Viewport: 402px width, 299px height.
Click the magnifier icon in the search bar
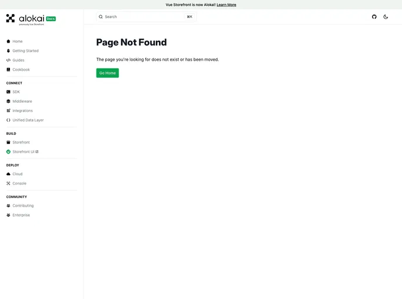(100, 17)
